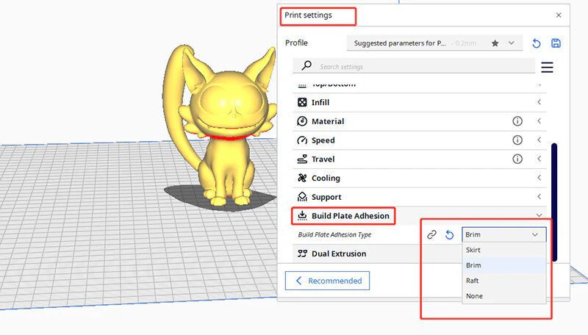
Task: Click the Dual Extrusion label
Action: coord(339,253)
